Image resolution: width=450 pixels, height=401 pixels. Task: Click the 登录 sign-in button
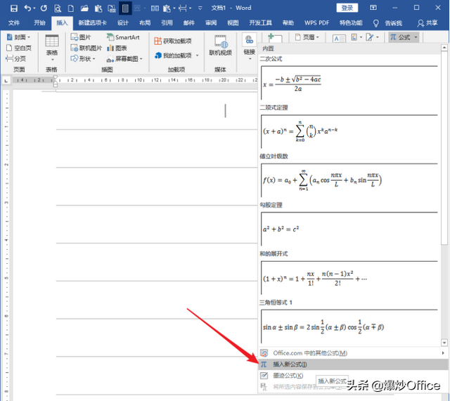point(347,8)
